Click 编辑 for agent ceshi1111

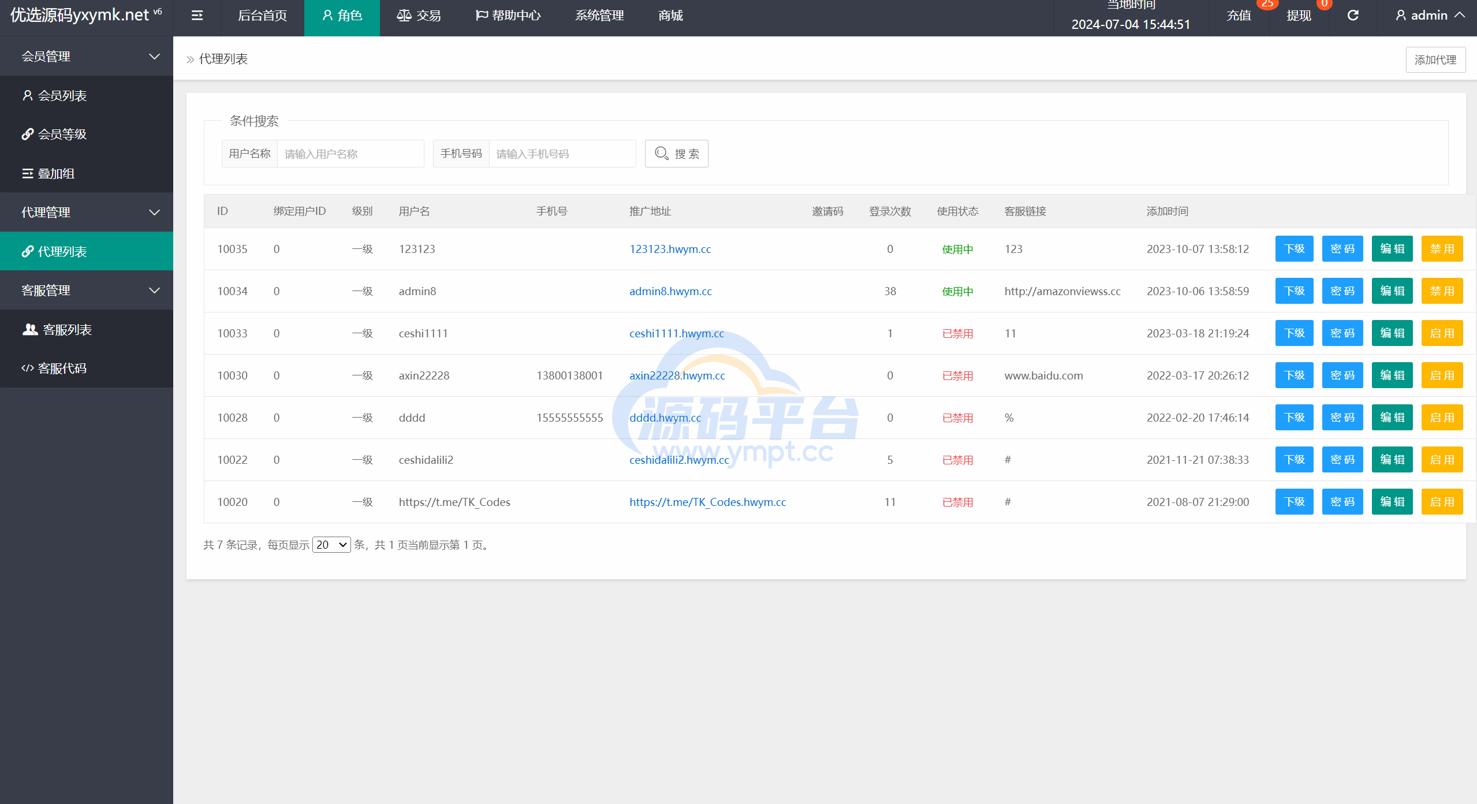pos(1392,333)
